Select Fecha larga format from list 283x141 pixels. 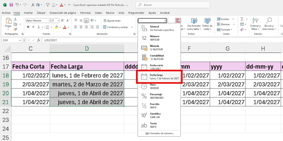click(159, 77)
